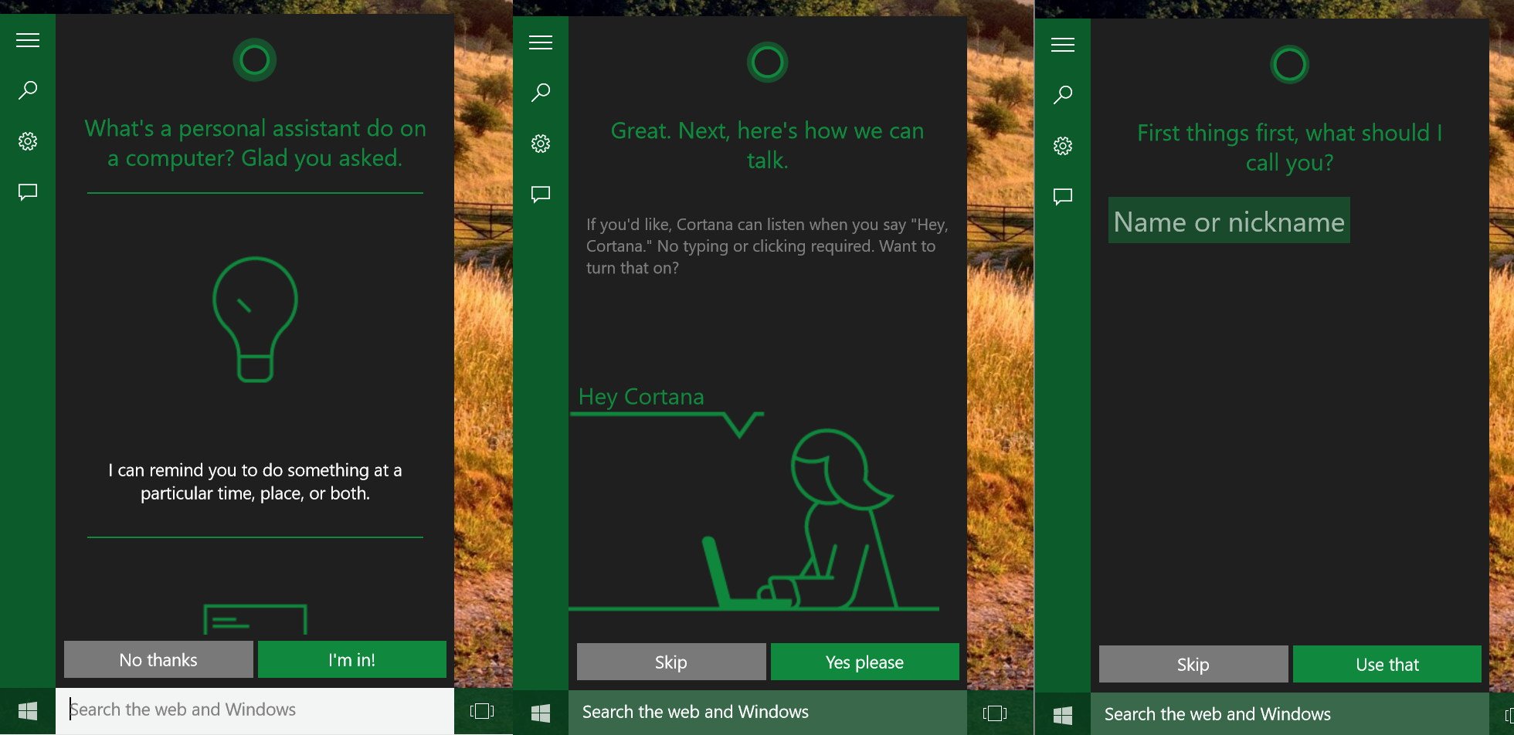Viewport: 1514px width, 735px height.
Task: Click heading 'First things first'
Action: pyautogui.click(x=1289, y=147)
